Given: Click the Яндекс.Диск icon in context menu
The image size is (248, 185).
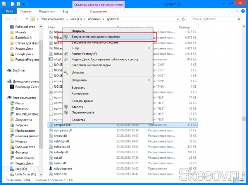Looking at the screenshot, I should [x=66, y=59].
